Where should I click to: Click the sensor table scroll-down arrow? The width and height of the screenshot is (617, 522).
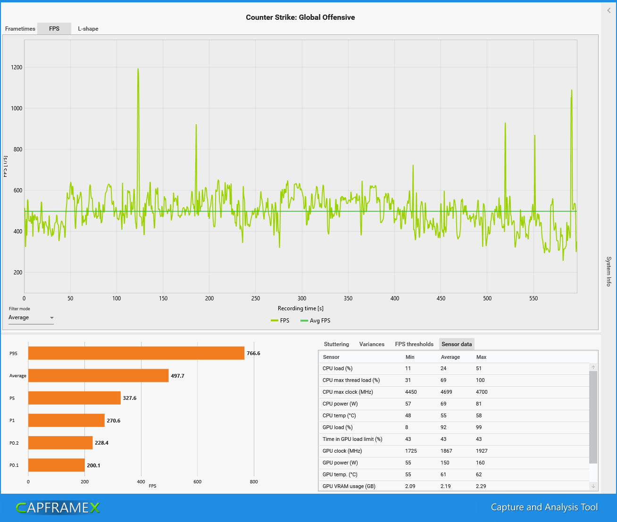pyautogui.click(x=593, y=486)
